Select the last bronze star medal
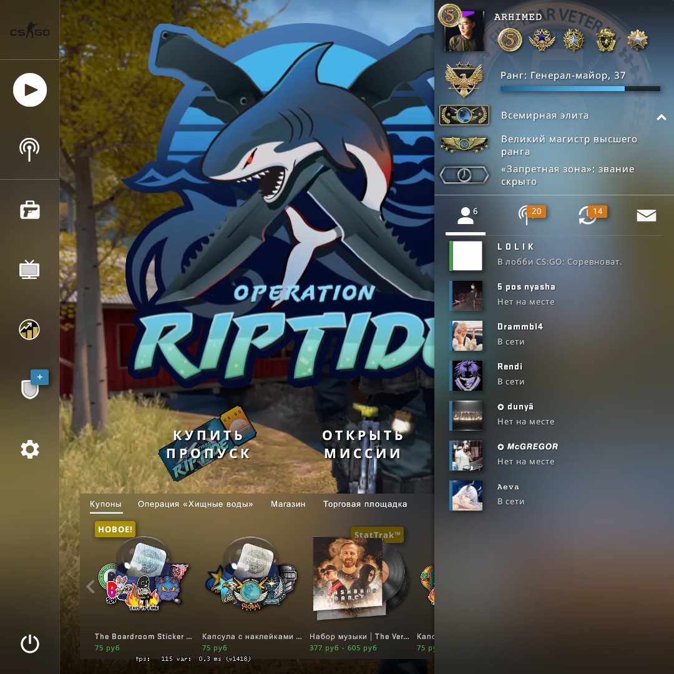Image resolution: width=674 pixels, height=674 pixels. click(637, 40)
